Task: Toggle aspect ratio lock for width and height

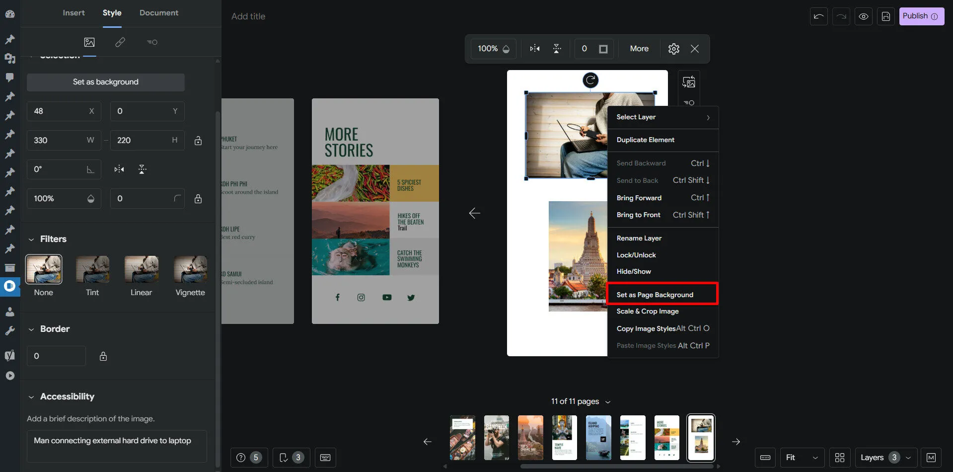Action: [198, 141]
